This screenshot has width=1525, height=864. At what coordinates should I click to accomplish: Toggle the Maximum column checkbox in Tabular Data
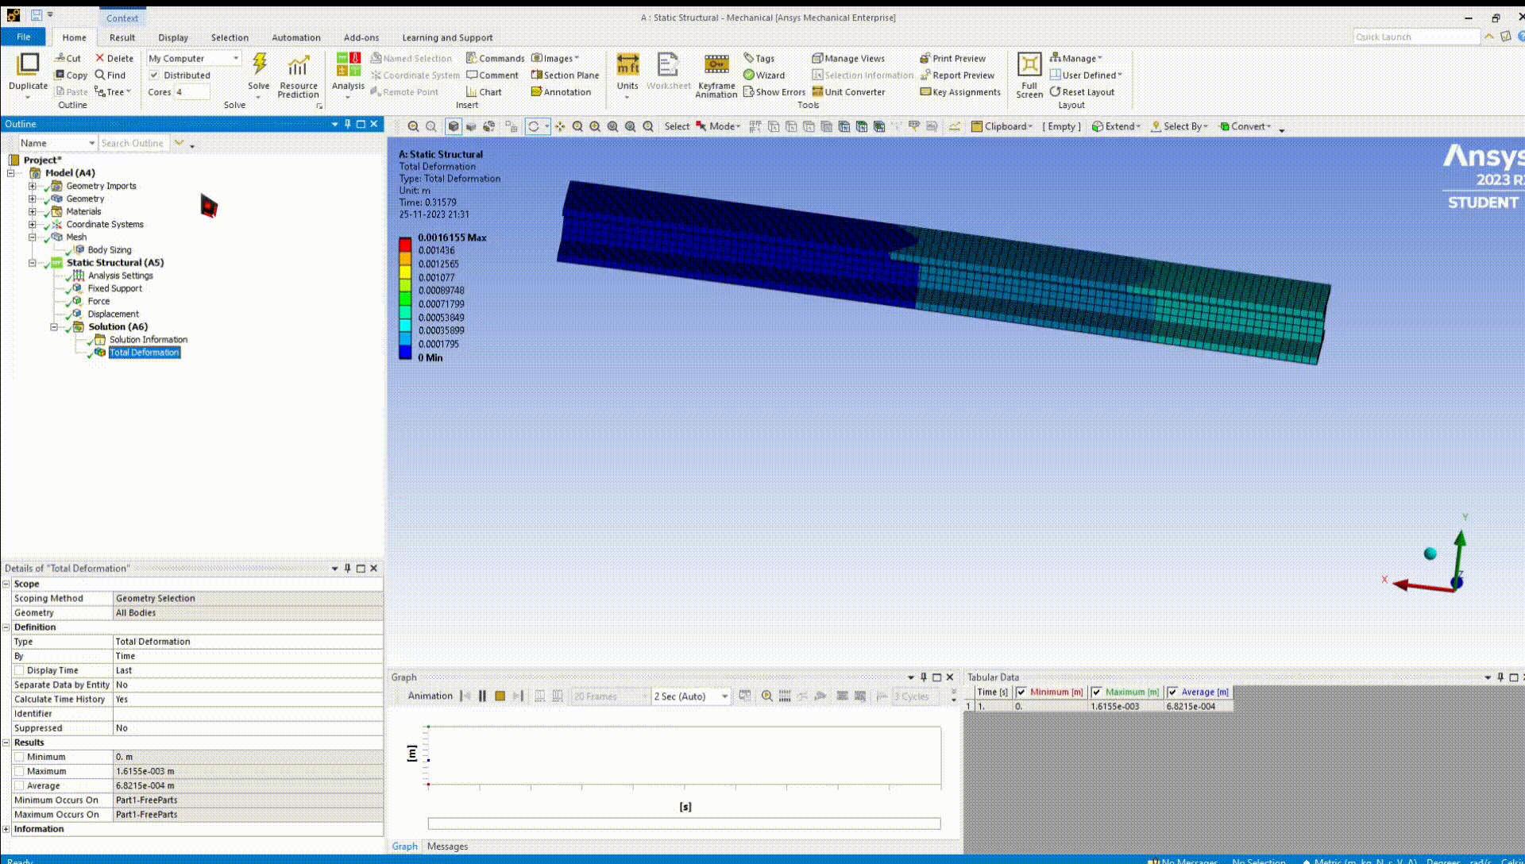(x=1096, y=692)
